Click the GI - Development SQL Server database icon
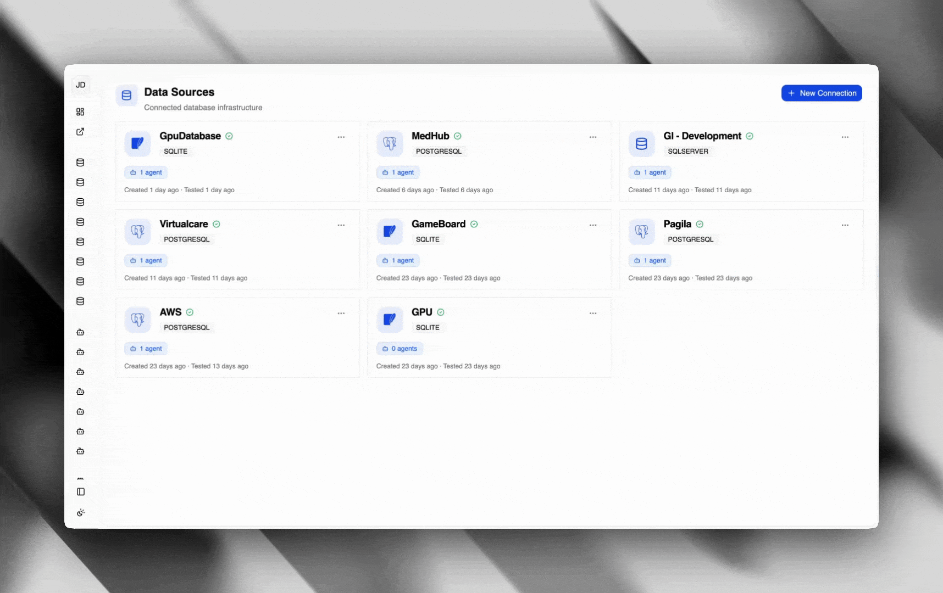This screenshot has width=943, height=593. [x=641, y=143]
